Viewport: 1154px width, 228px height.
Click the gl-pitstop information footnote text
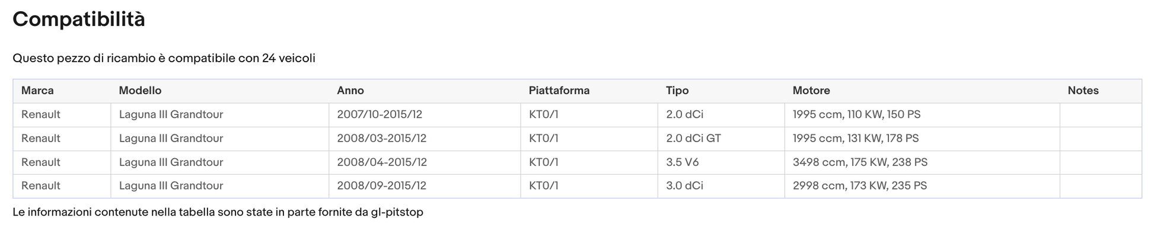pos(218,212)
